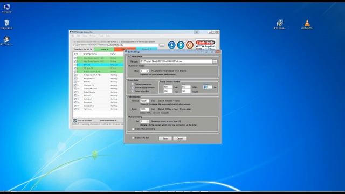Uncheck the Chelsea TV channel checkbox
Image resolution: width=345 pixels, height=194 pixels.
point(75,85)
